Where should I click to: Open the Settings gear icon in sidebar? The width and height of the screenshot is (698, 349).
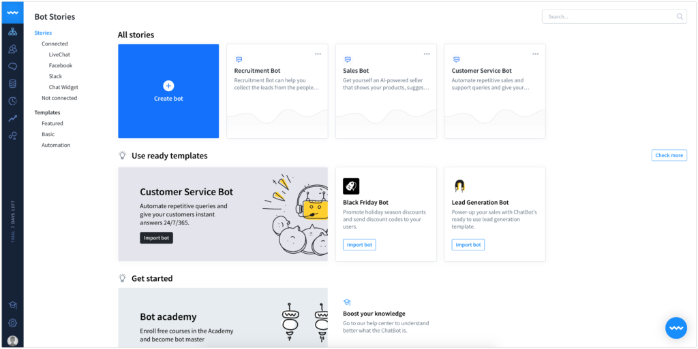coord(12,322)
